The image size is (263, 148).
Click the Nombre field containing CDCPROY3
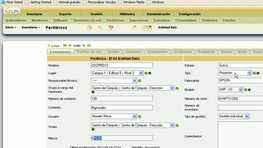click(122, 65)
